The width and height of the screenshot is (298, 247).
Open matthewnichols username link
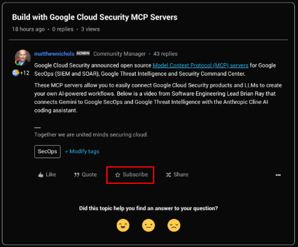coord(54,54)
